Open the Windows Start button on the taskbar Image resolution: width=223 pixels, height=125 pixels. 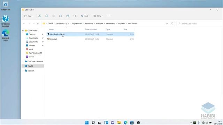[87, 123]
